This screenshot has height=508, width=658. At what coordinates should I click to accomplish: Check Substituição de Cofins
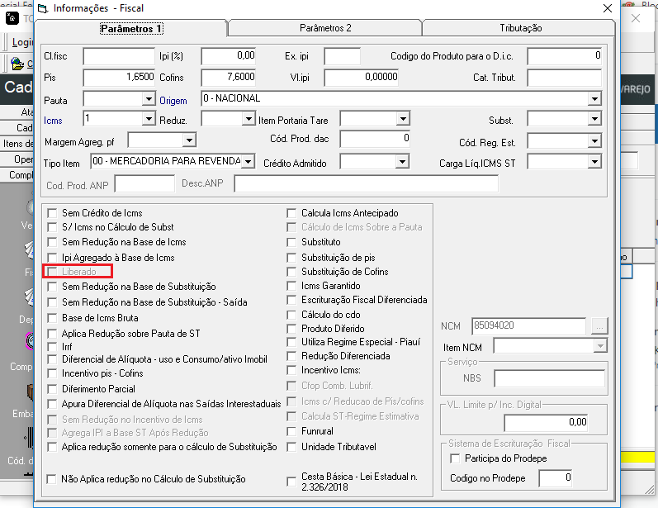click(291, 272)
